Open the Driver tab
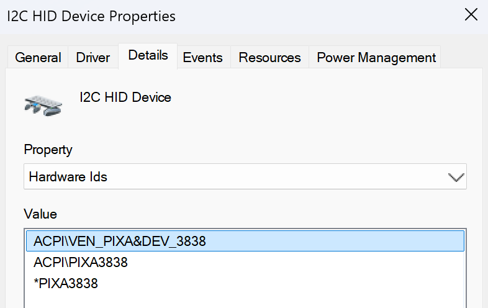The image size is (488, 308). pyautogui.click(x=93, y=58)
